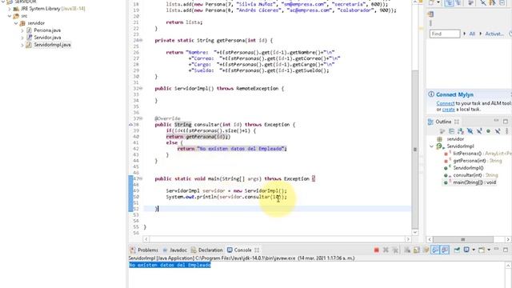Toggle Hide Static Members in Outline
This screenshot has width=512, height=288.
click(479, 131)
